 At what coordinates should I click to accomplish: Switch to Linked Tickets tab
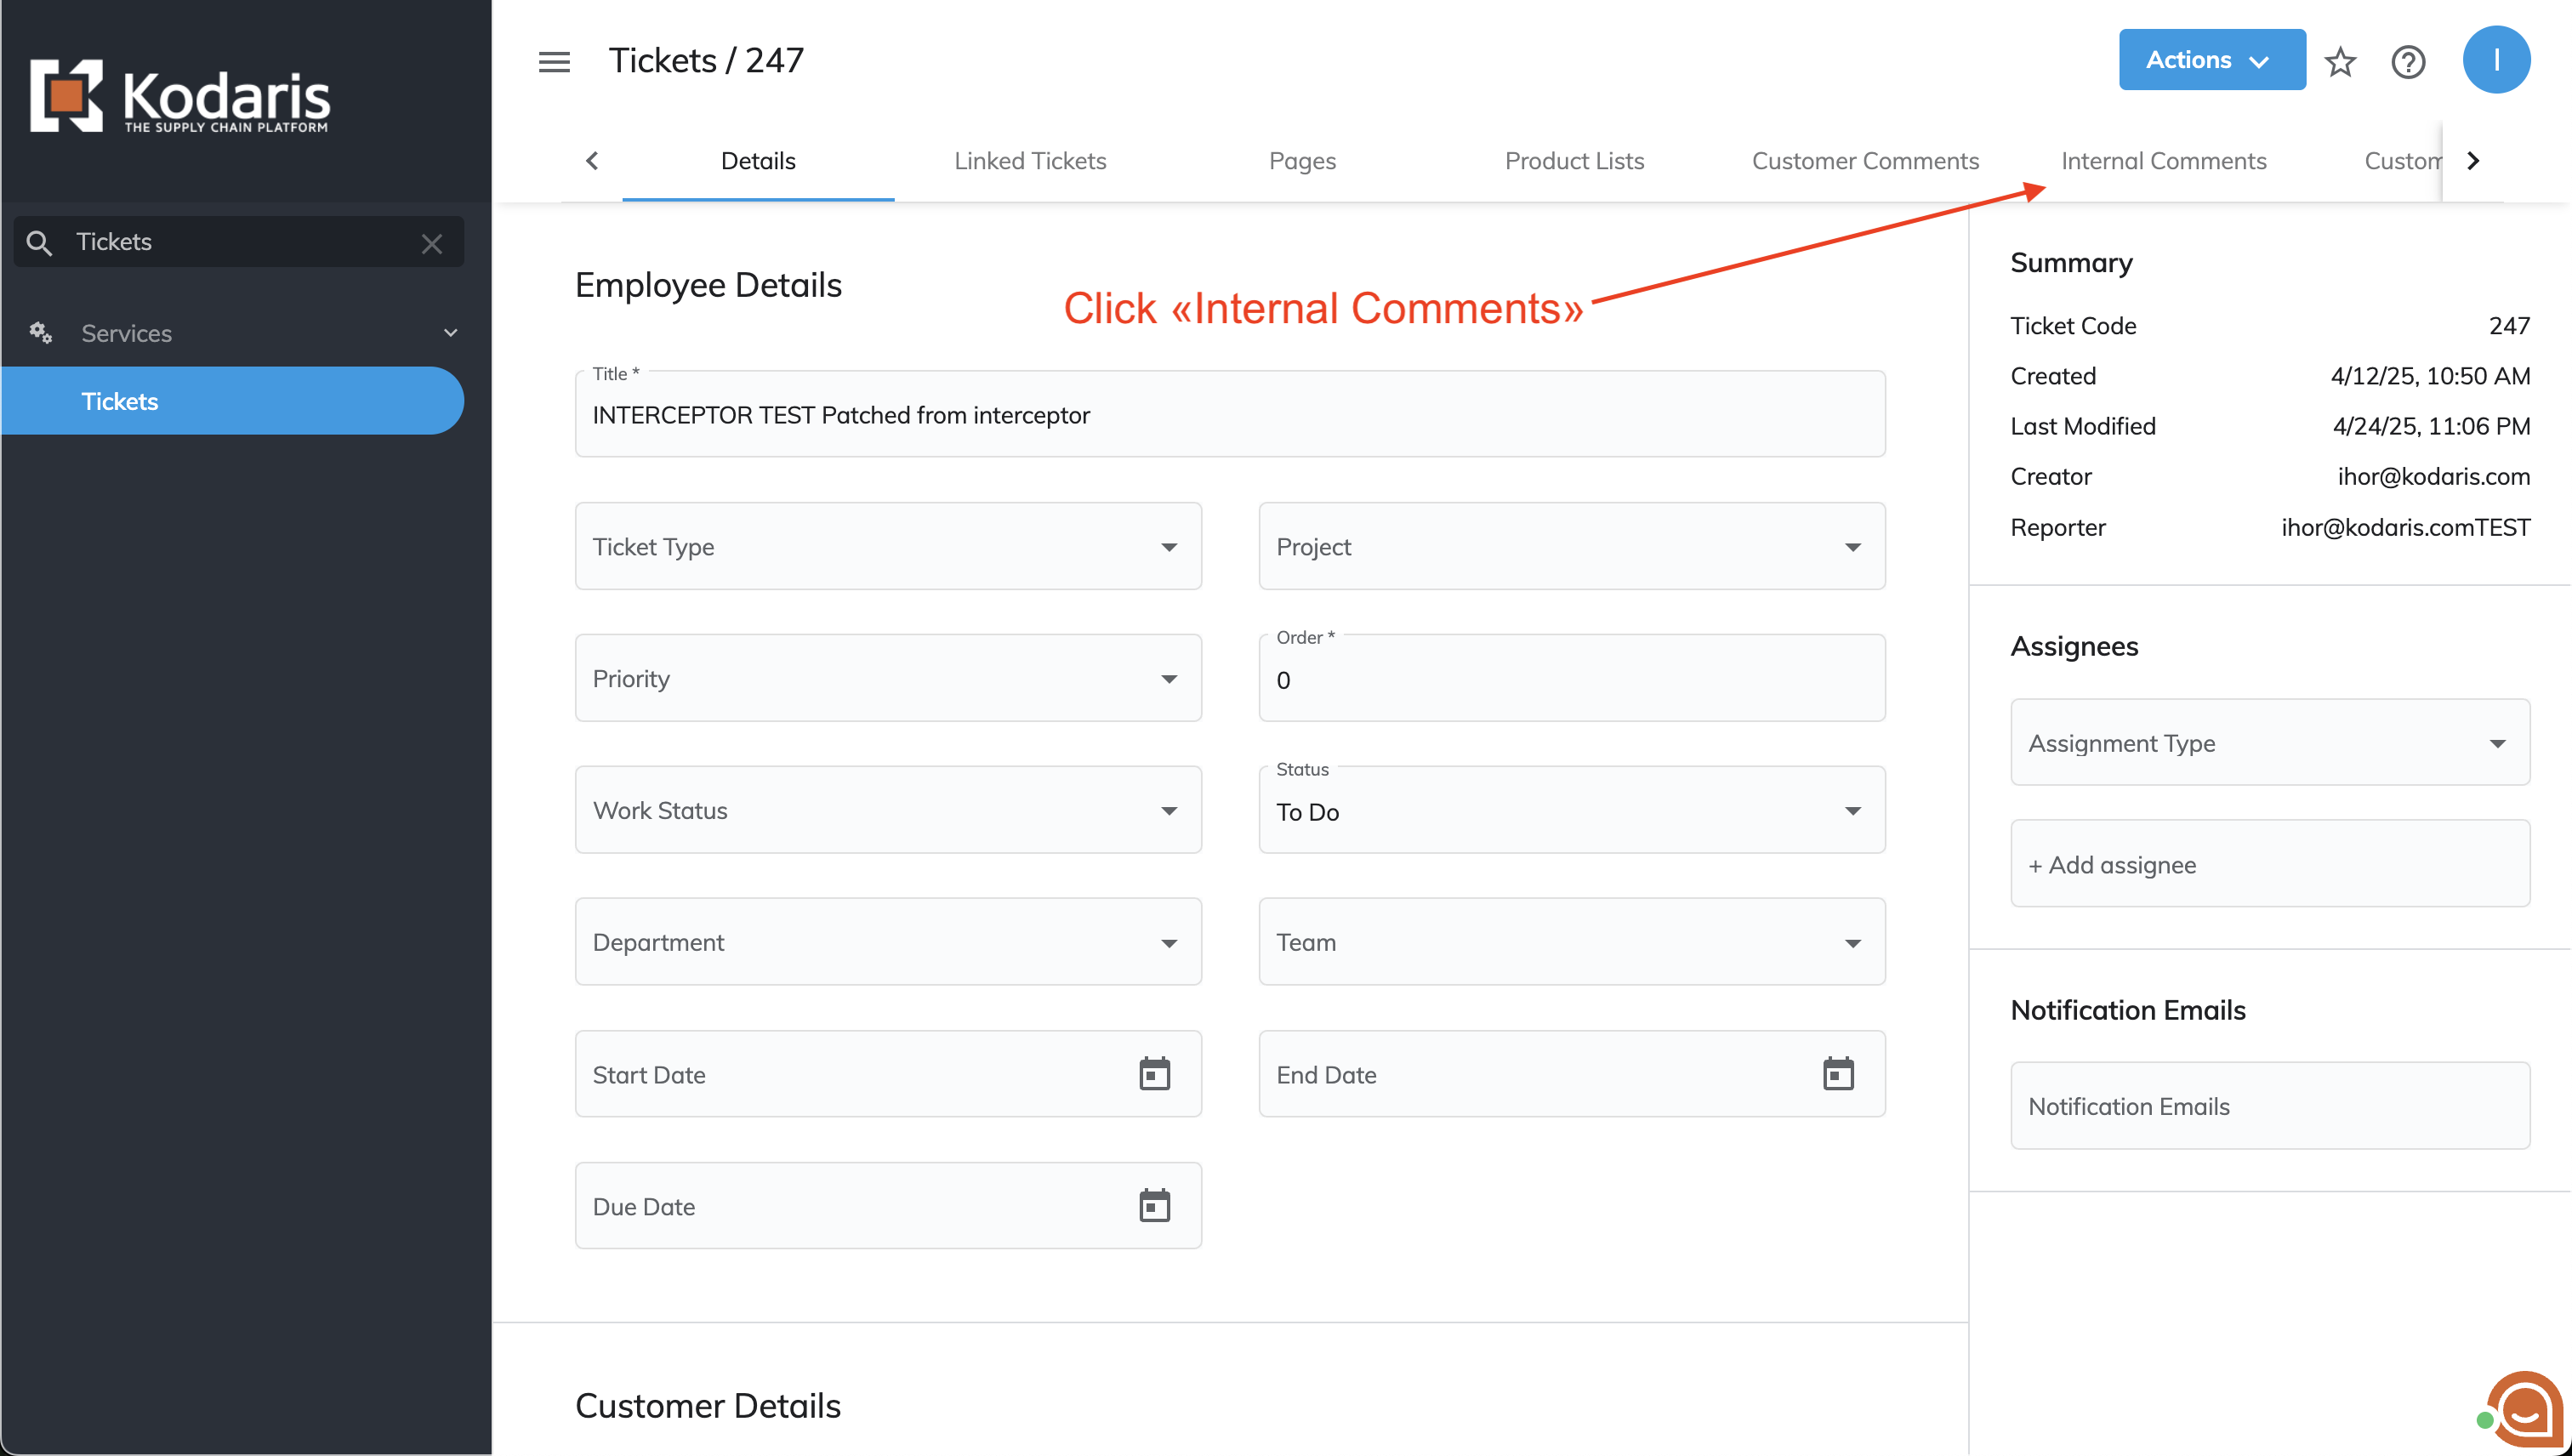[1029, 161]
